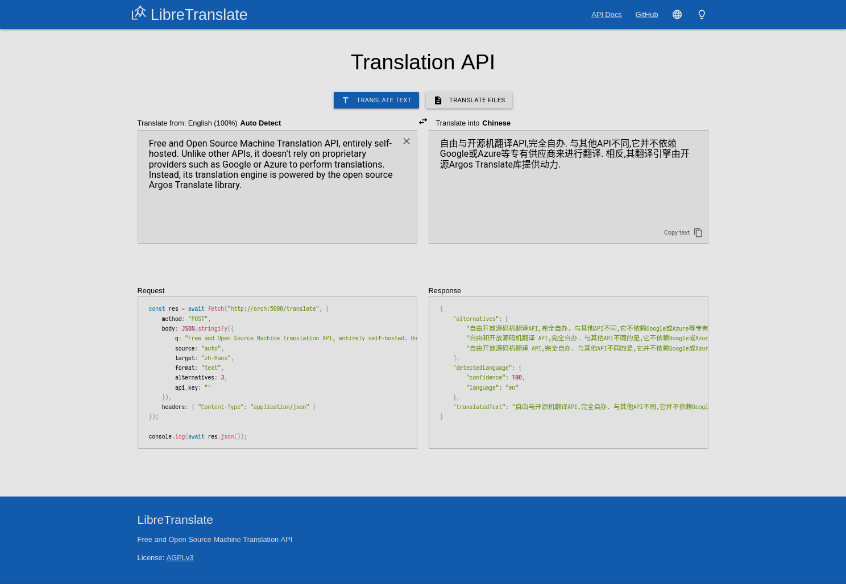The image size is (846, 584).
Task: Click 'Translation API' page heading
Action: pyautogui.click(x=423, y=62)
